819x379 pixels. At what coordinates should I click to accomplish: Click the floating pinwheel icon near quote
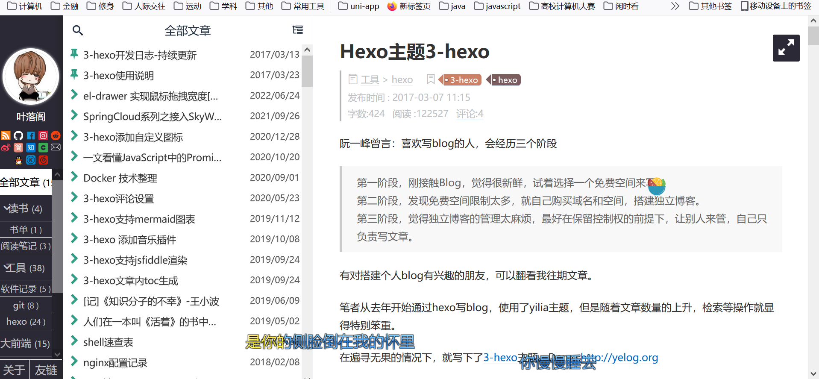[657, 186]
